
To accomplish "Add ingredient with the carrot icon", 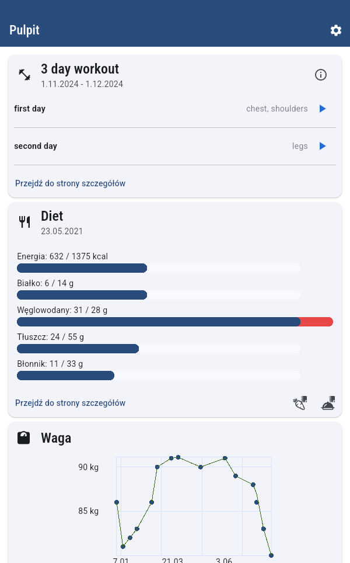I will click(300, 403).
